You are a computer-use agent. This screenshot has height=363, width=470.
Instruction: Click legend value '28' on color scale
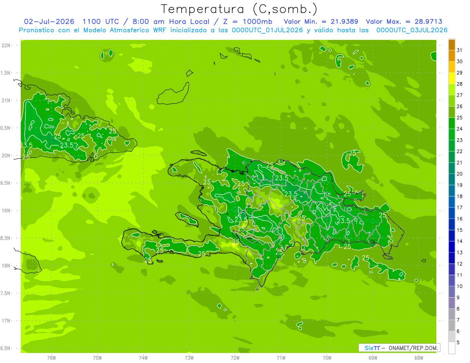(x=460, y=84)
